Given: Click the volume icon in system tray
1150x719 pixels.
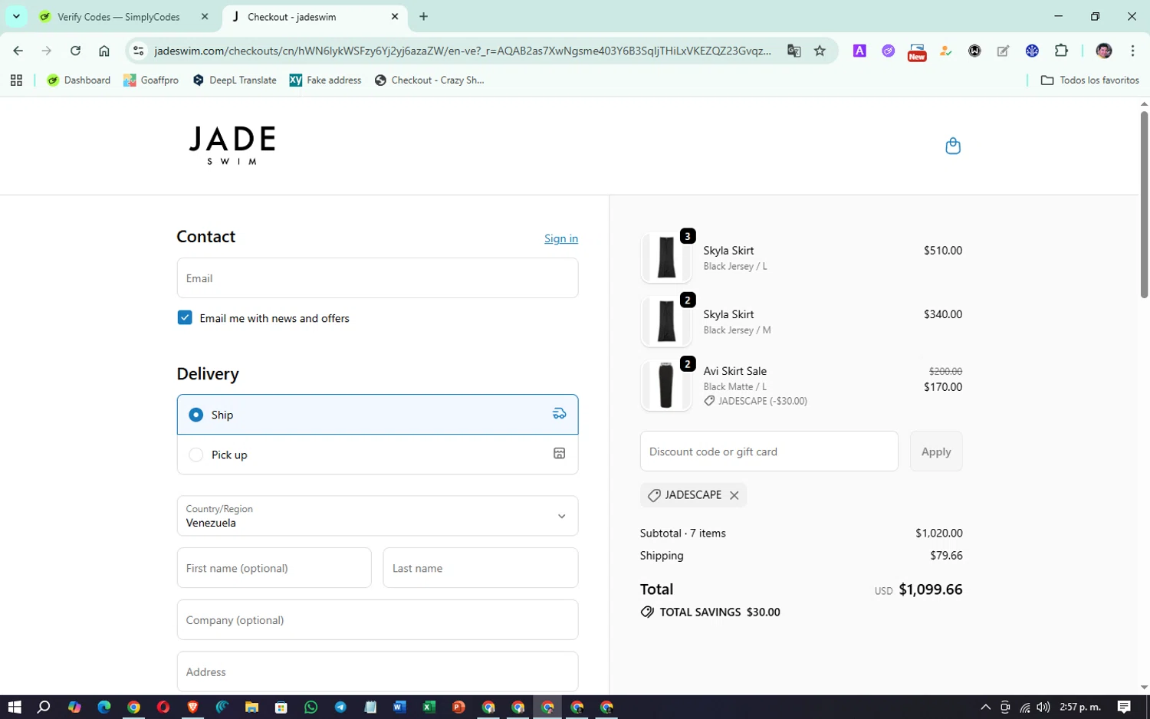Looking at the screenshot, I should point(1043,707).
